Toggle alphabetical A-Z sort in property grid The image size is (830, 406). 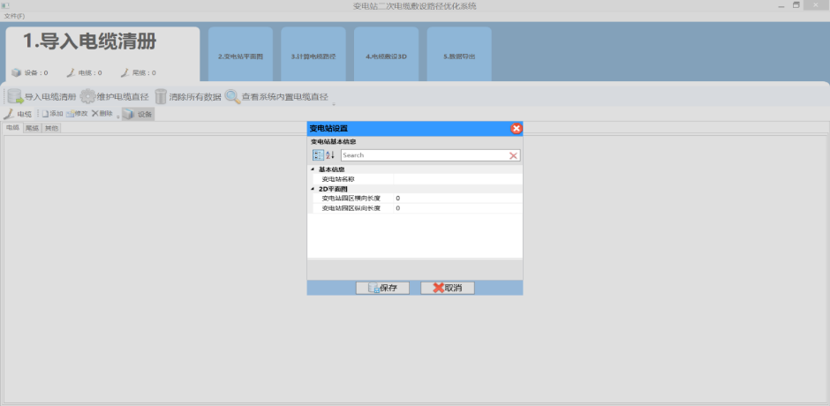(330, 155)
